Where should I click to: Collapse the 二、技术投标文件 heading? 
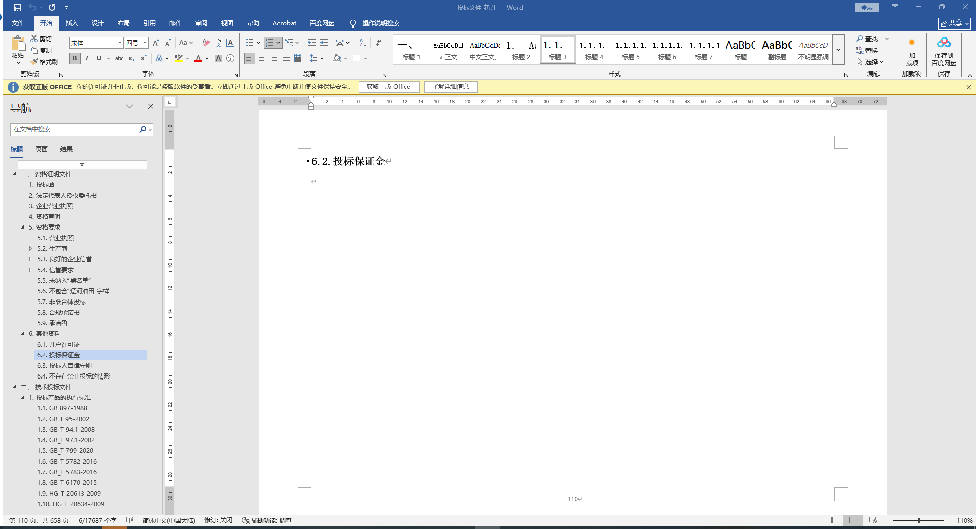click(x=14, y=387)
